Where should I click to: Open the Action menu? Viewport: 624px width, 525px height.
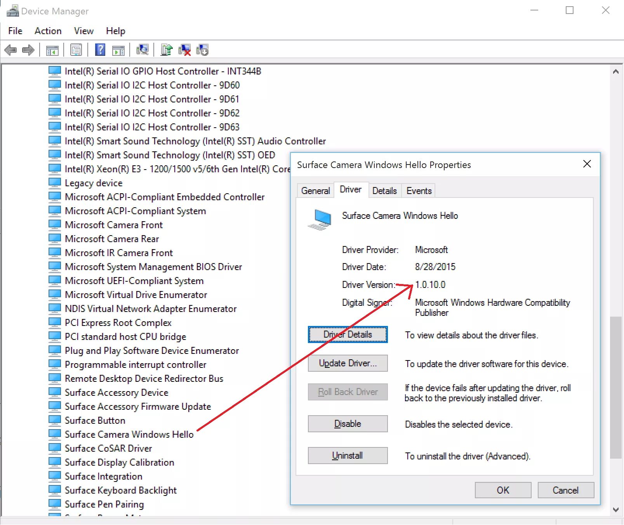48,31
